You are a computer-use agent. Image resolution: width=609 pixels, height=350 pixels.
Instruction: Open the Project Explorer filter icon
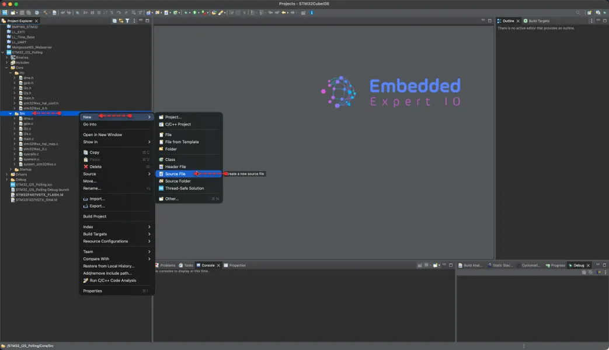(127, 21)
